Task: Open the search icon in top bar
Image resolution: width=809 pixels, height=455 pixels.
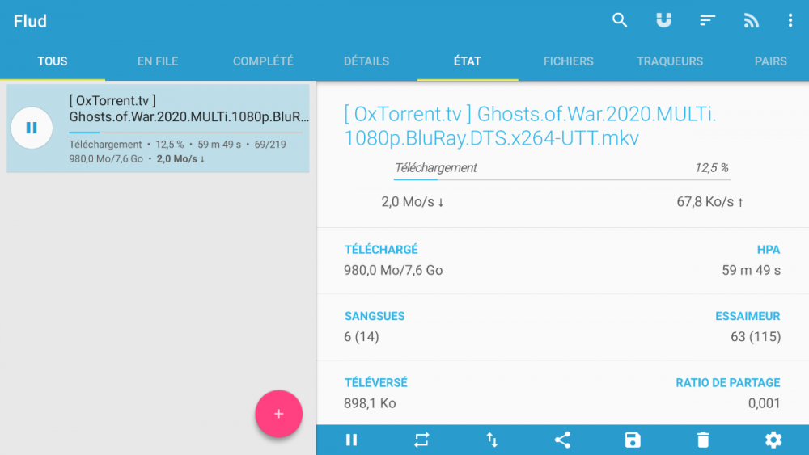Action: pos(620,21)
